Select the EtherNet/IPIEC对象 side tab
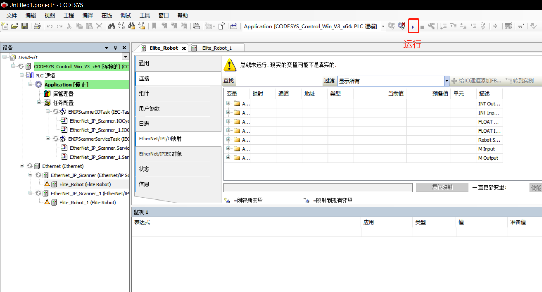Viewport: 542px width, 292px height. pyautogui.click(x=160, y=154)
